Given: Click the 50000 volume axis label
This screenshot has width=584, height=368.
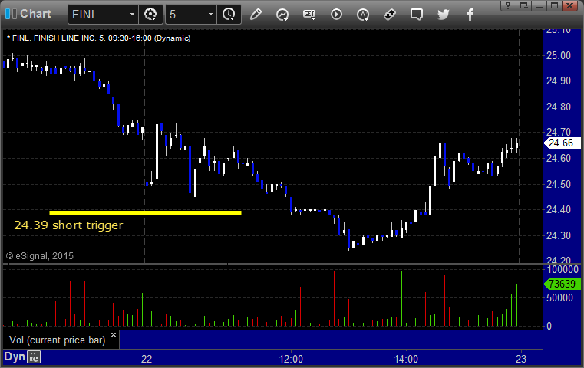Looking at the screenshot, I should 559,297.
